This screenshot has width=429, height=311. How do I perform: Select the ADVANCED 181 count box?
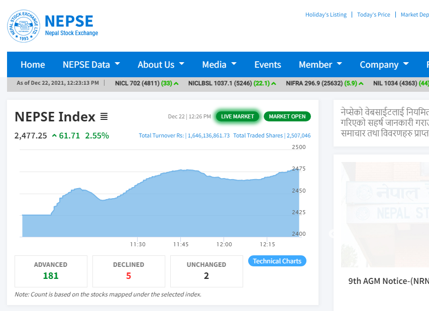click(x=51, y=271)
